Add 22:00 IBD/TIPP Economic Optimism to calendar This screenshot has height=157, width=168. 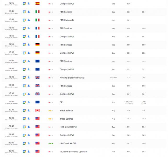[24, 152]
